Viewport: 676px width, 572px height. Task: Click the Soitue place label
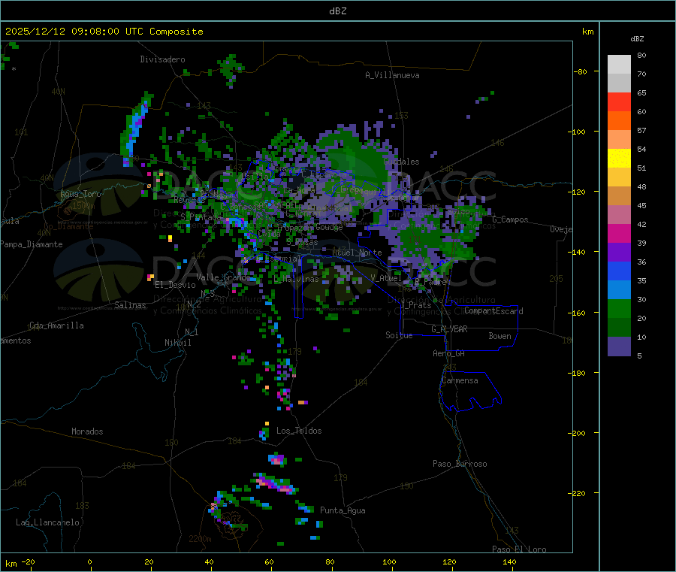point(399,335)
